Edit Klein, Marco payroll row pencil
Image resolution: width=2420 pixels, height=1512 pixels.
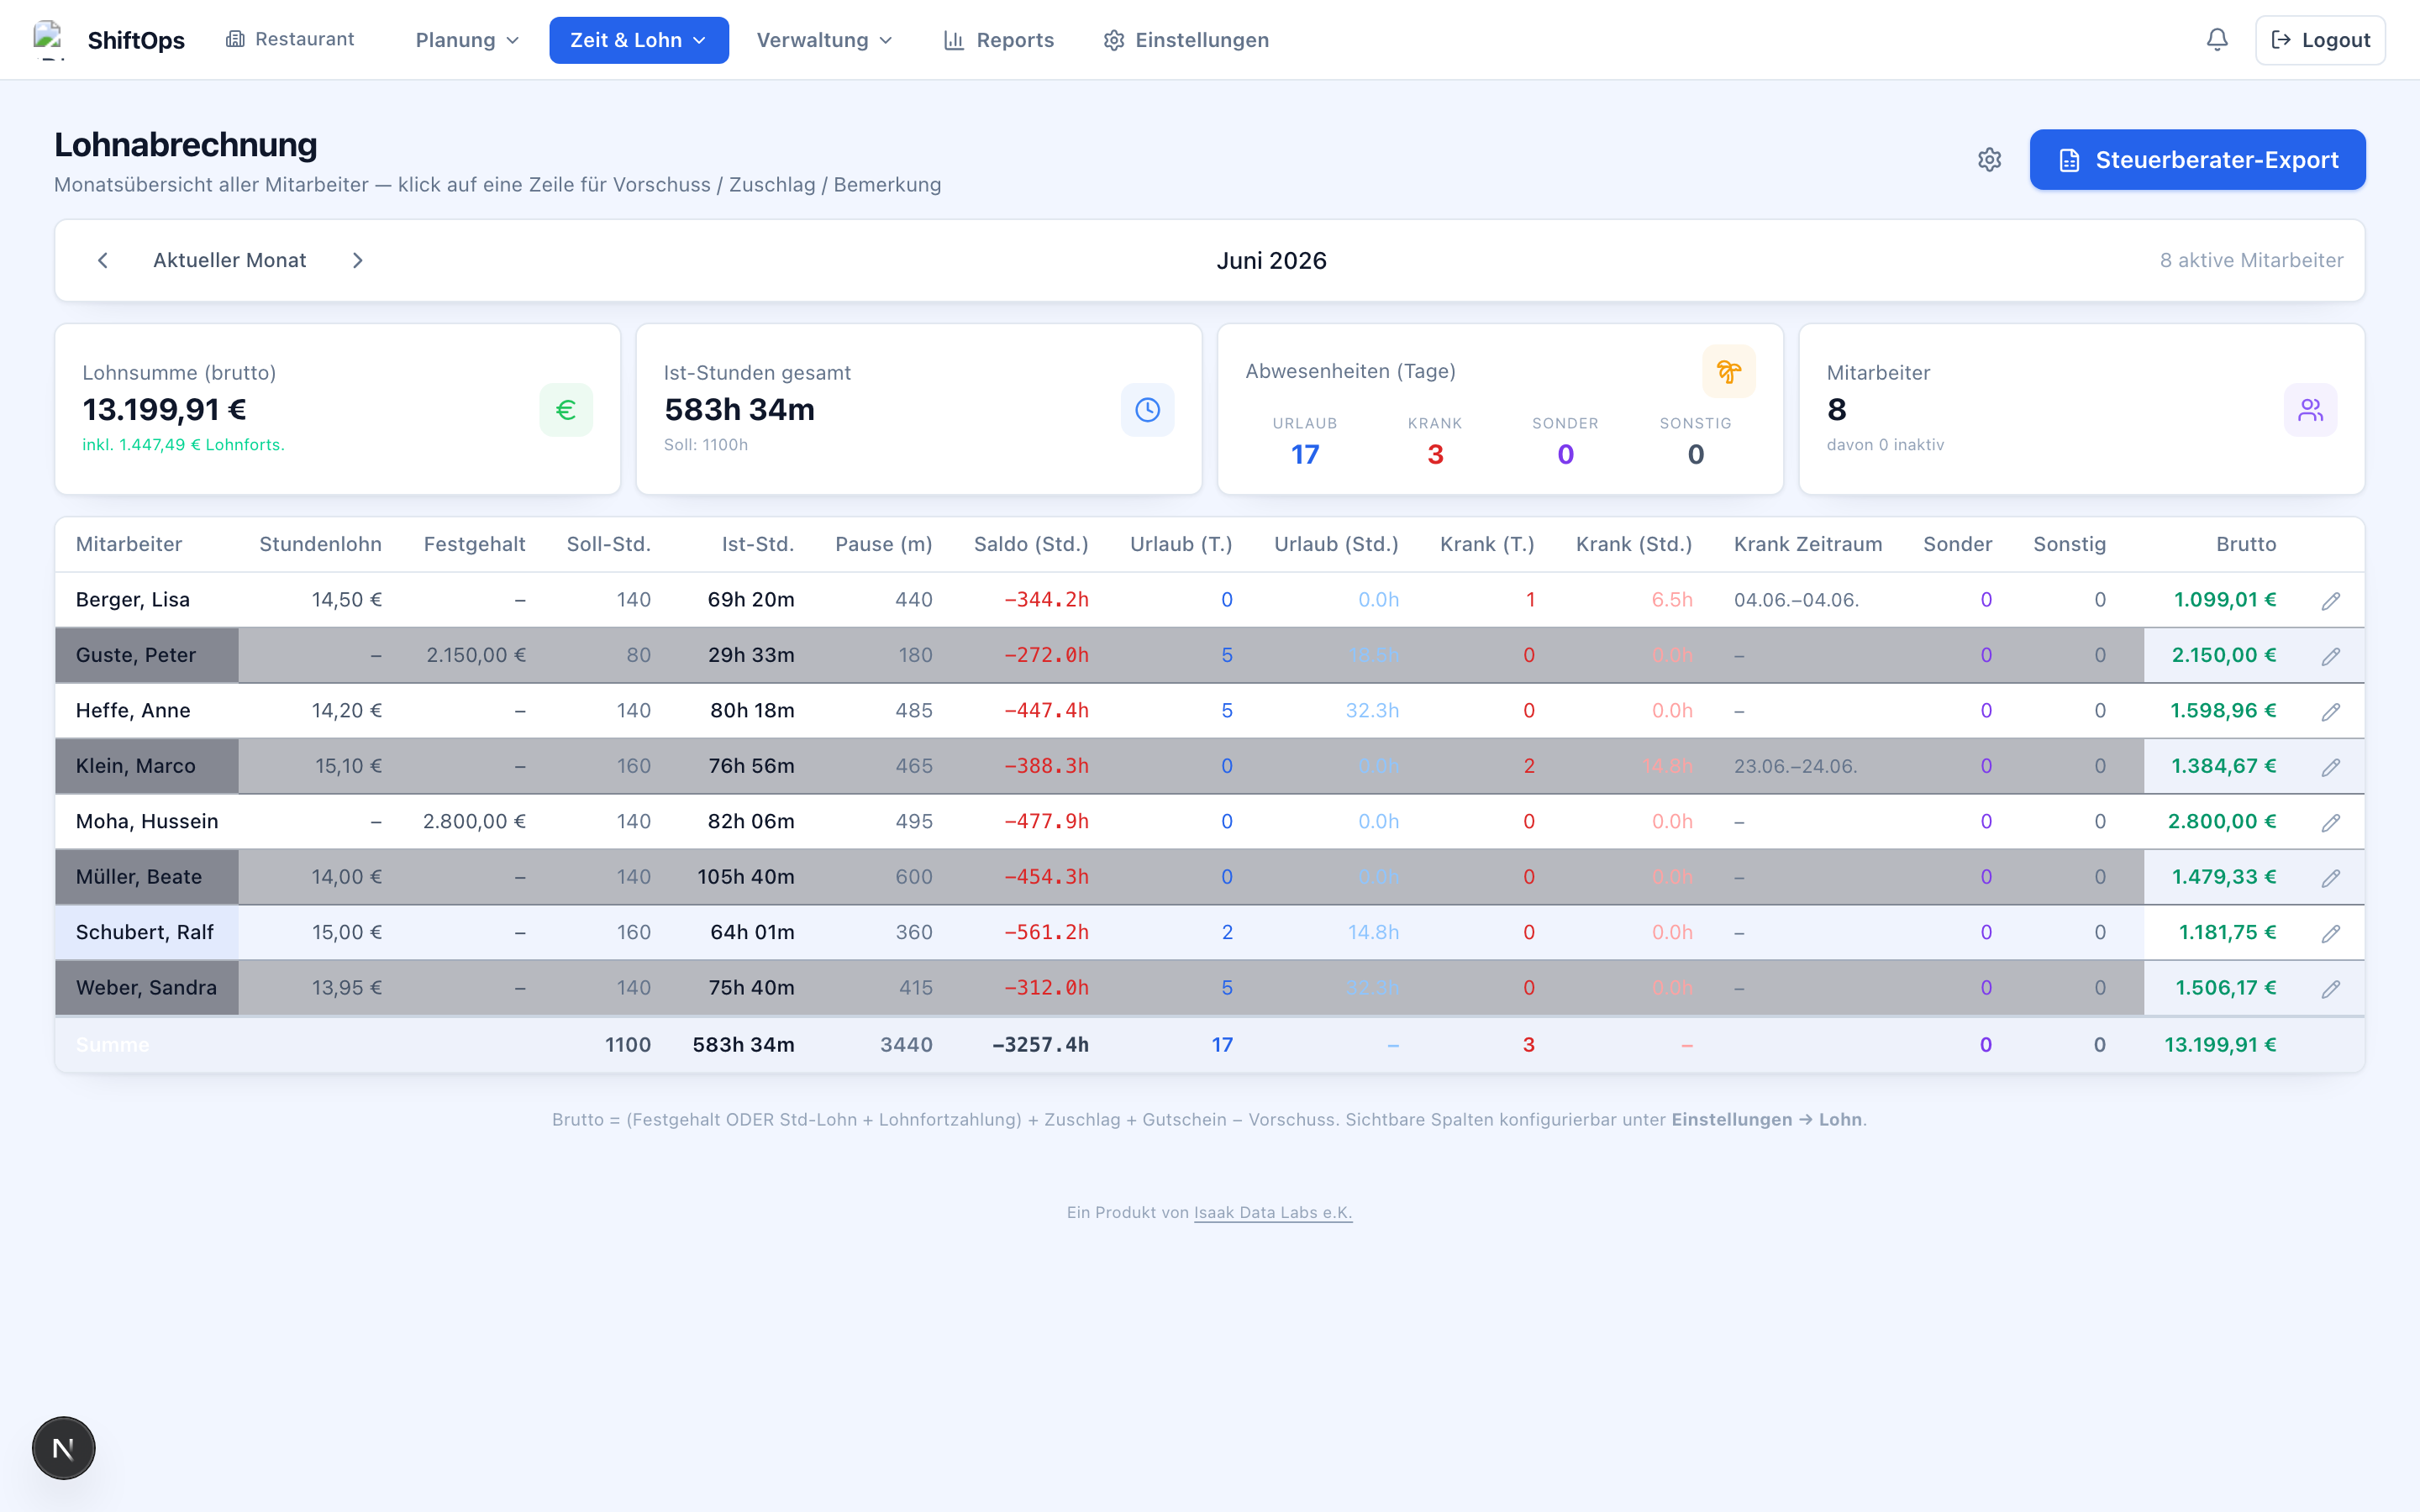(2331, 766)
